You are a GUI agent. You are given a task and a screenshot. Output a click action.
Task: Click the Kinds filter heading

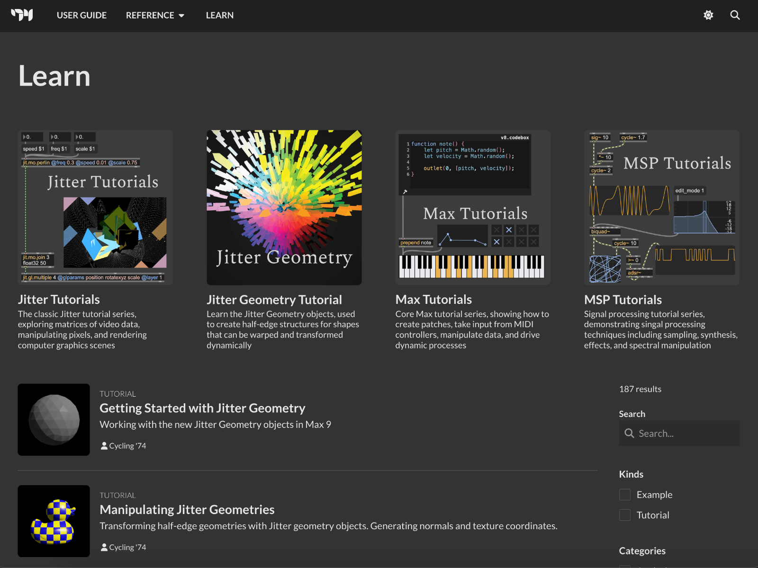click(631, 474)
